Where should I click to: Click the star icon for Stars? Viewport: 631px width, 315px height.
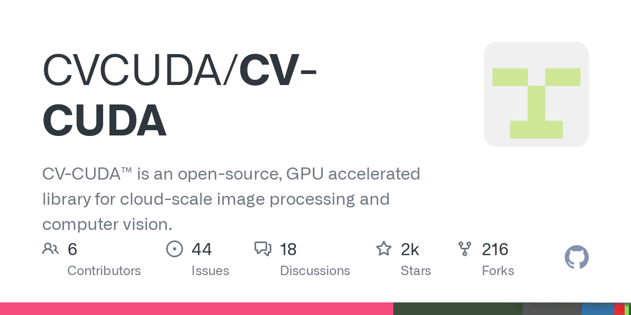[383, 249]
